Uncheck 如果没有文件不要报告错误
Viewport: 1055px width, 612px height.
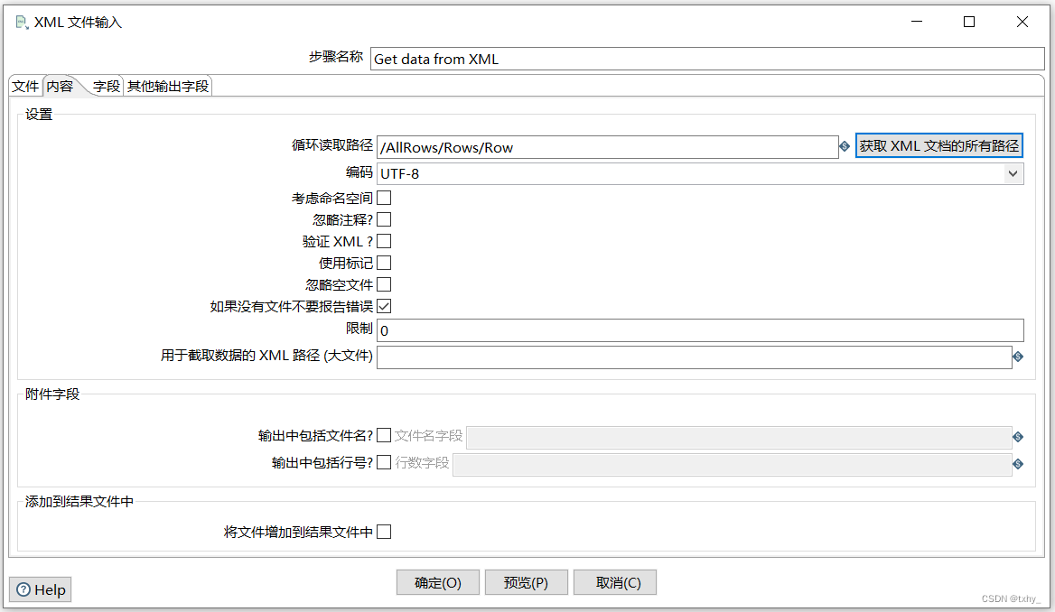pos(384,305)
